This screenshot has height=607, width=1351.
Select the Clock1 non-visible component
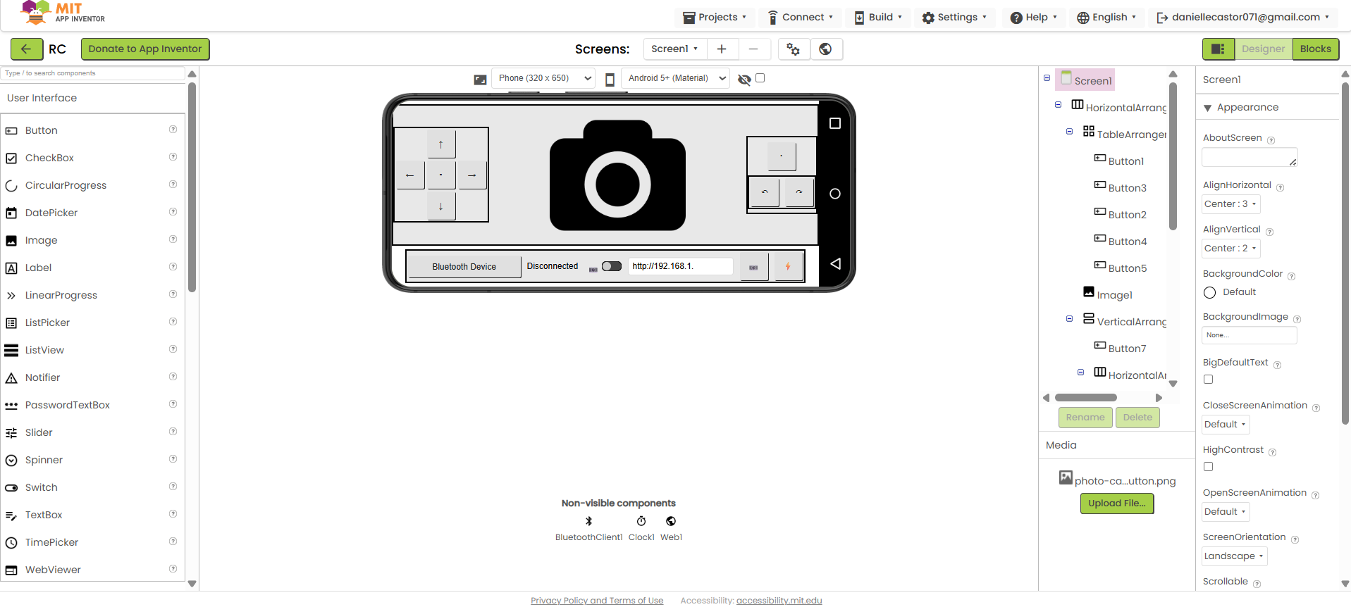641,521
